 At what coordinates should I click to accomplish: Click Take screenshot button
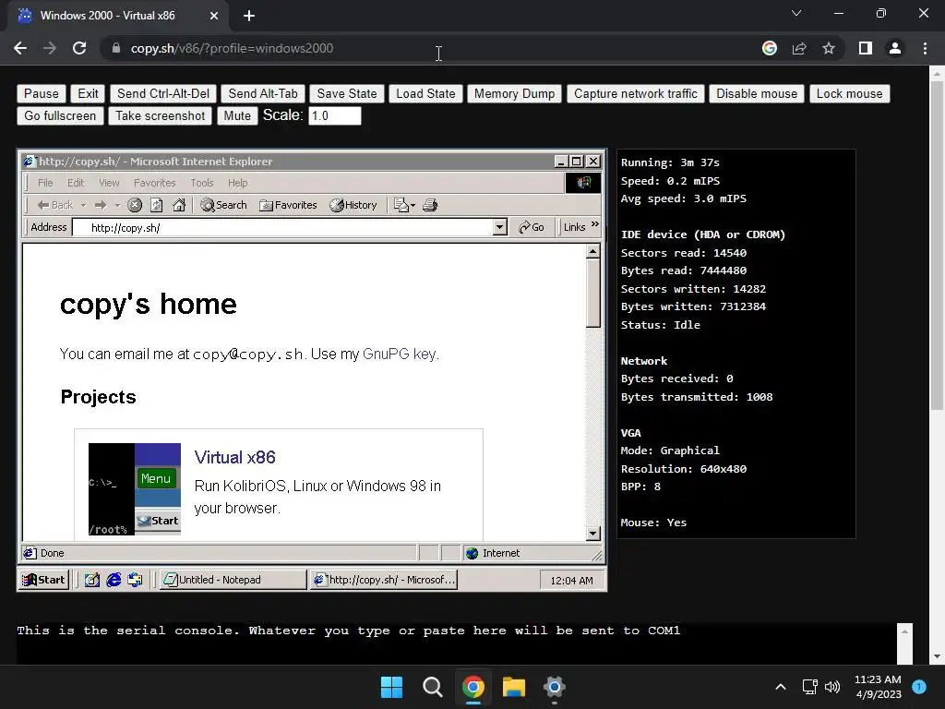pos(161,115)
